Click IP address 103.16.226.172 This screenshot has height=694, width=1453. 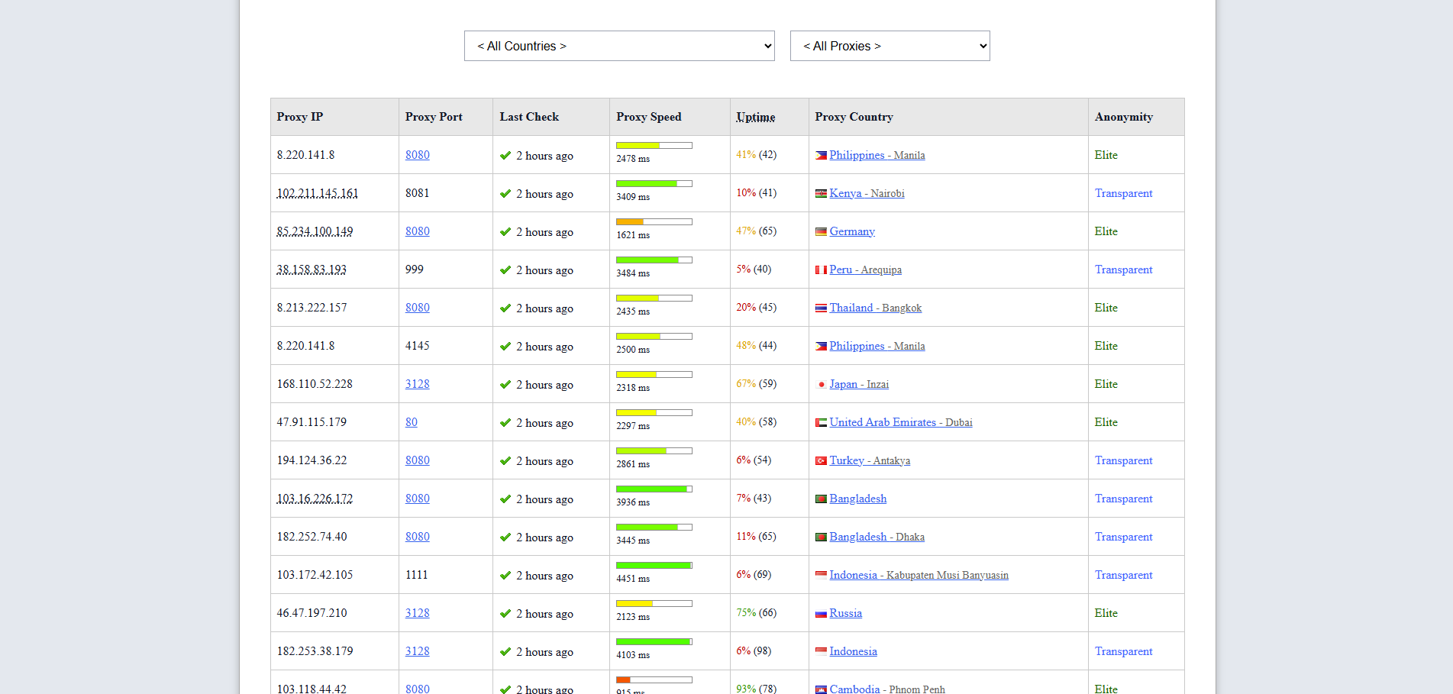[315, 499]
